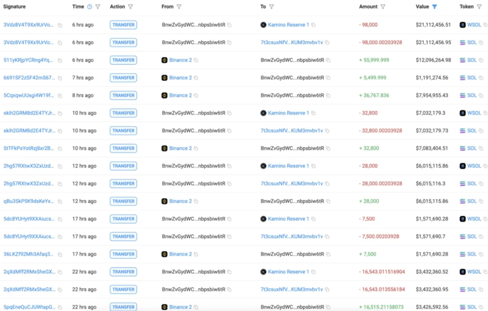Open the From column filter
This screenshot has width=488, height=311.
179,7
